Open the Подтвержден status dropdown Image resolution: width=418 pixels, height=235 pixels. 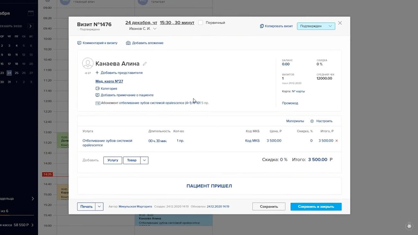point(316,26)
